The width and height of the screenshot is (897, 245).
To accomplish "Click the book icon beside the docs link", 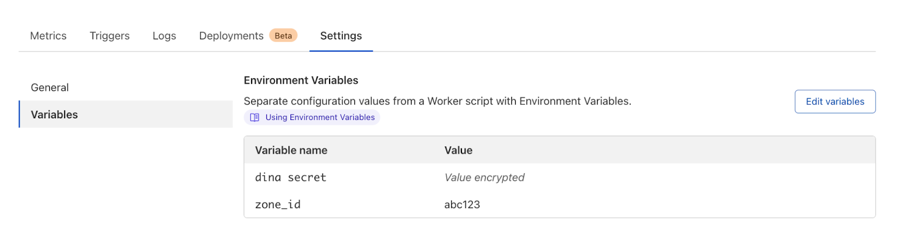I will point(255,117).
